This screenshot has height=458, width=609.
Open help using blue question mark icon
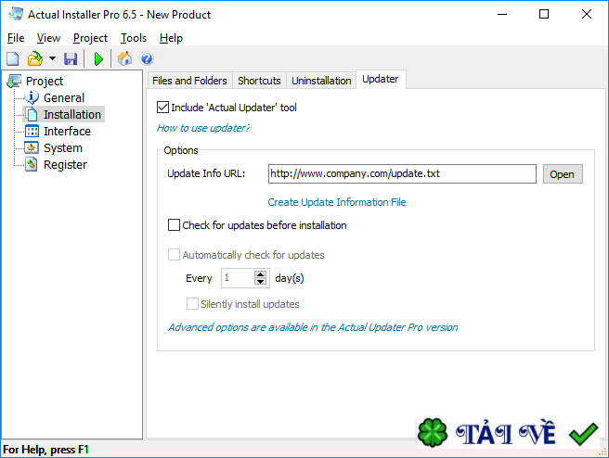click(x=147, y=59)
